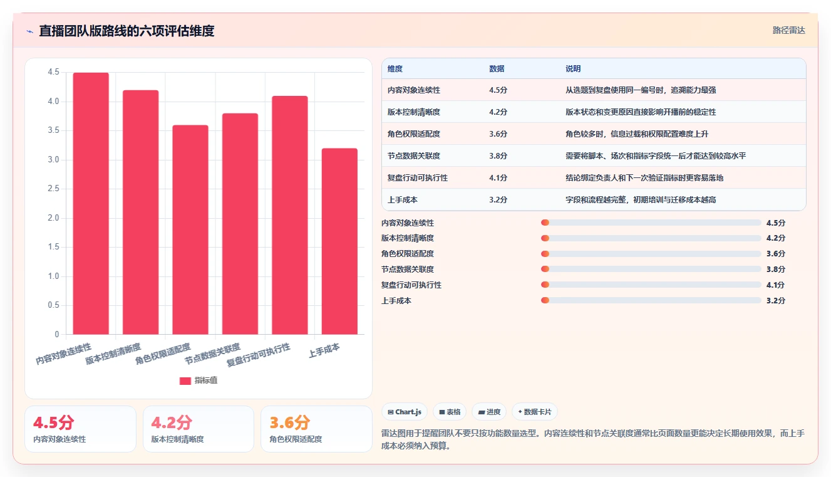Open the 3.6分 角色权限适配度 stat card
The image size is (831, 477).
point(317,429)
